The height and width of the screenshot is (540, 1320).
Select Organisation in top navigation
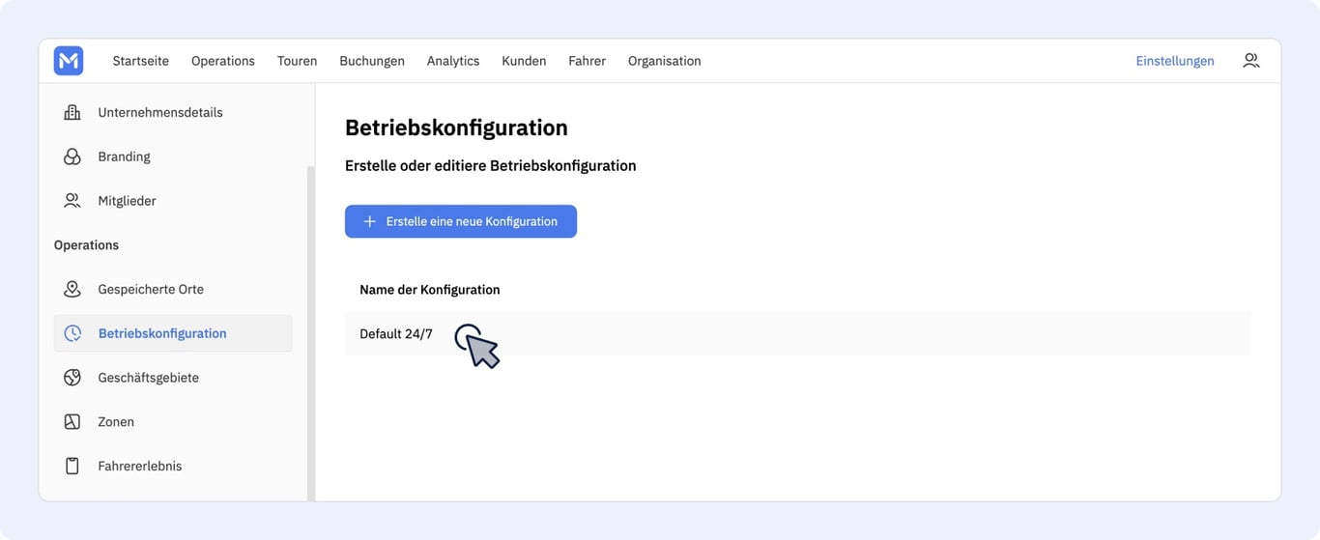(665, 61)
